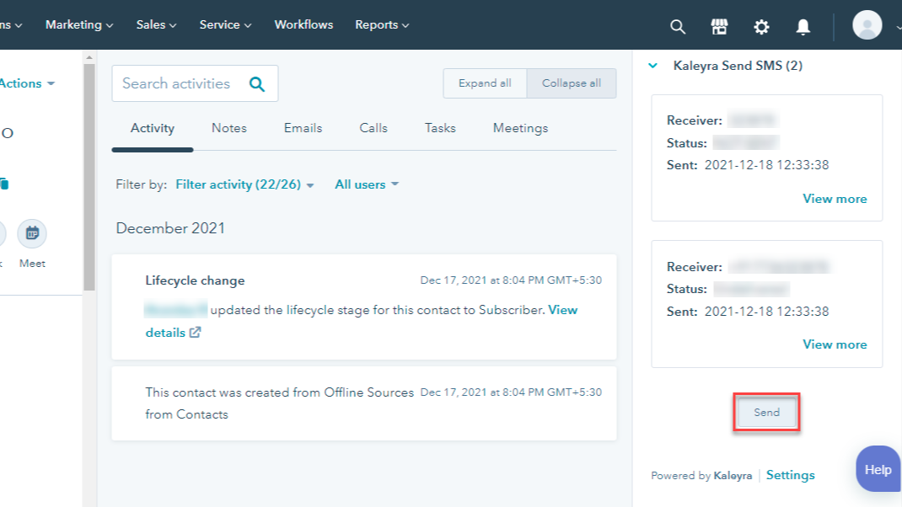Viewport: 902px width, 507px height.
Task: Click the Expand all button
Action: (485, 83)
